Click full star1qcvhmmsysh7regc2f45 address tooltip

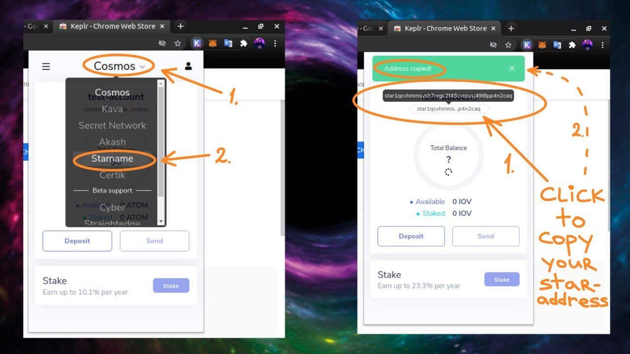[x=448, y=95]
